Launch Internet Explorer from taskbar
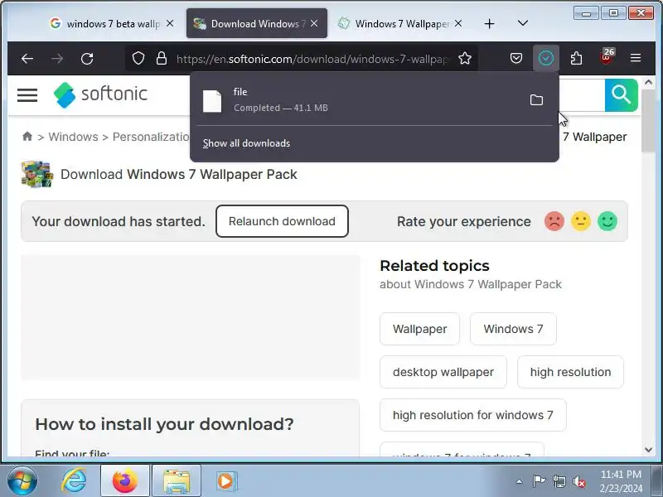Screen dimensions: 663x497 pos(74,481)
